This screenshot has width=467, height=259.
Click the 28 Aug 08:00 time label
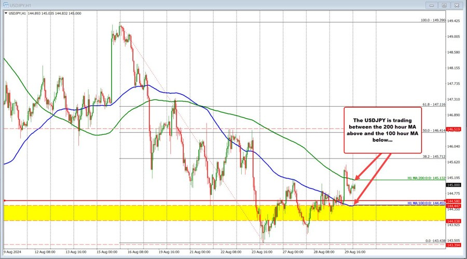[x=324, y=252]
